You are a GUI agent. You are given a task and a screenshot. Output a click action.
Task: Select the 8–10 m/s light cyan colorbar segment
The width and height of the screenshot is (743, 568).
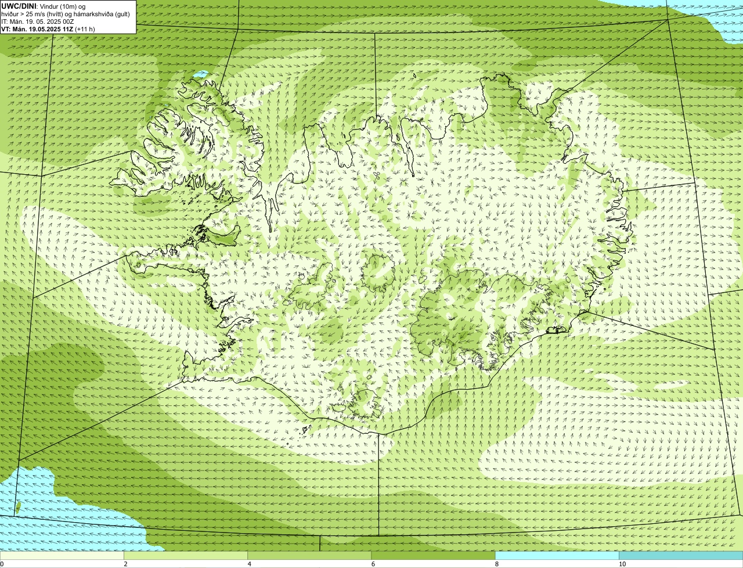557,555
